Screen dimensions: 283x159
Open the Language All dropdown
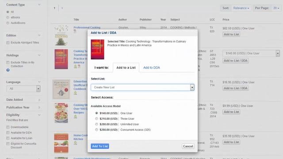[23, 89]
